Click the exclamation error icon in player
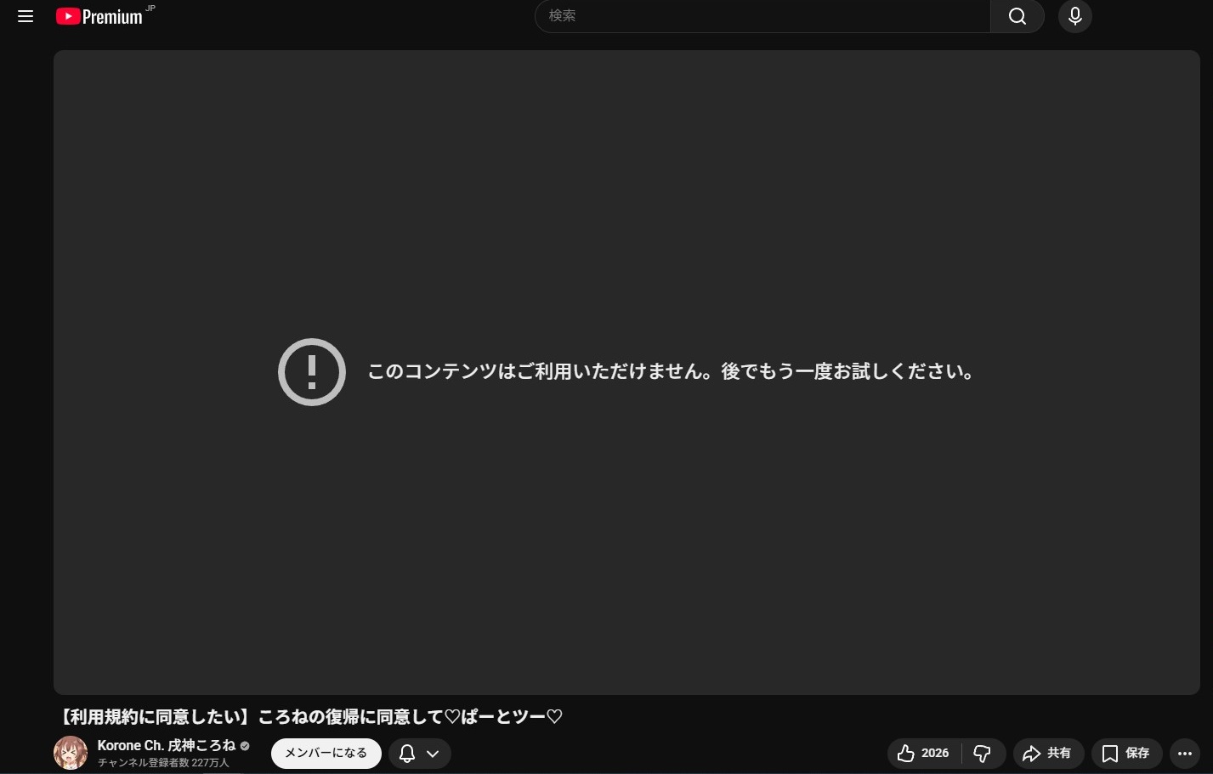 (x=312, y=372)
